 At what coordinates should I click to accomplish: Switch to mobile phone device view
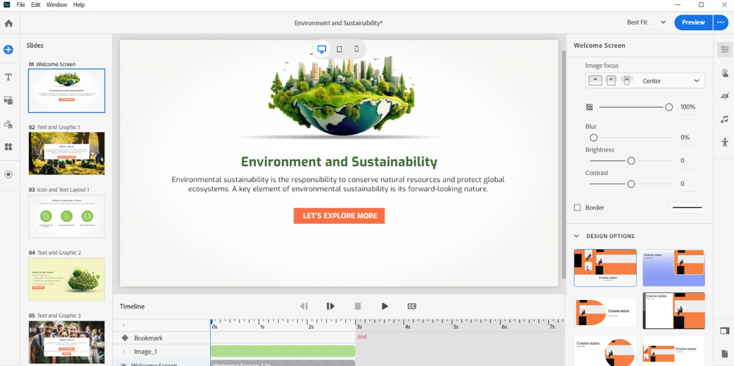click(x=356, y=49)
